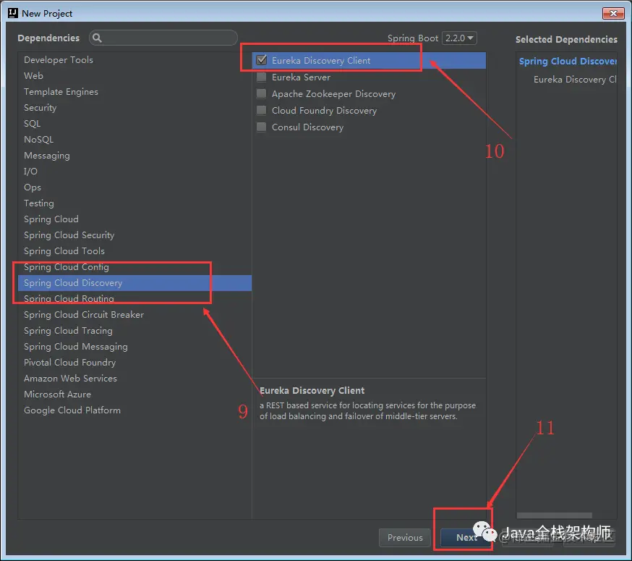
Task: Uncheck Eureka Discovery Client checkbox
Action: pos(262,60)
